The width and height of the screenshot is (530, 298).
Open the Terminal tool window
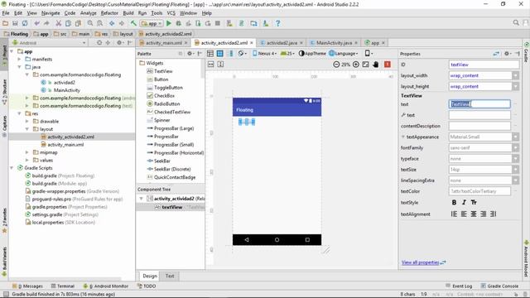[x=63, y=286]
